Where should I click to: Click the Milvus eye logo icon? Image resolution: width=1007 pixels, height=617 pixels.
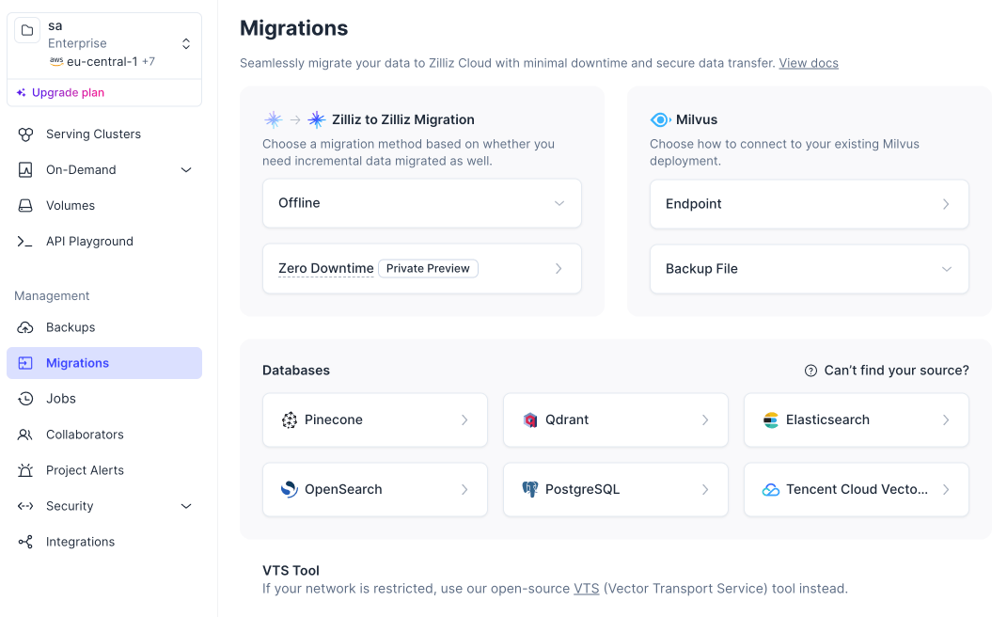[x=660, y=119]
